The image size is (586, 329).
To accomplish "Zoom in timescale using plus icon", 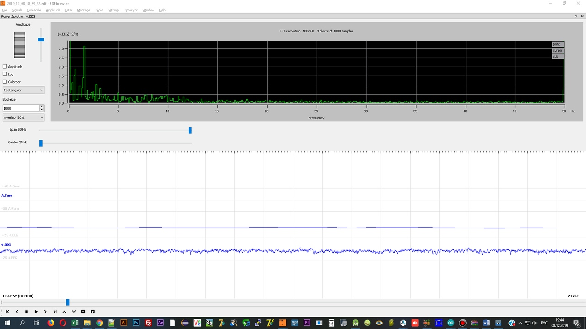I will (93, 312).
